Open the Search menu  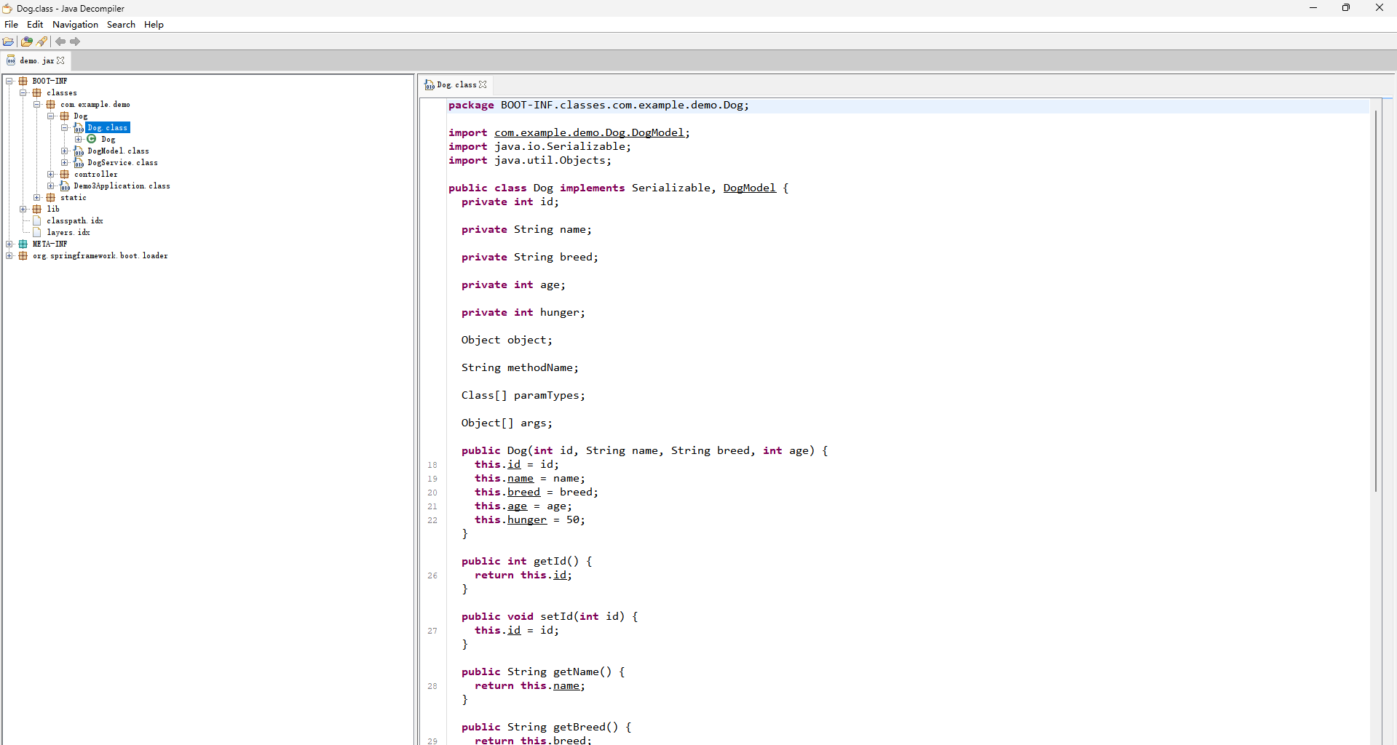121,24
